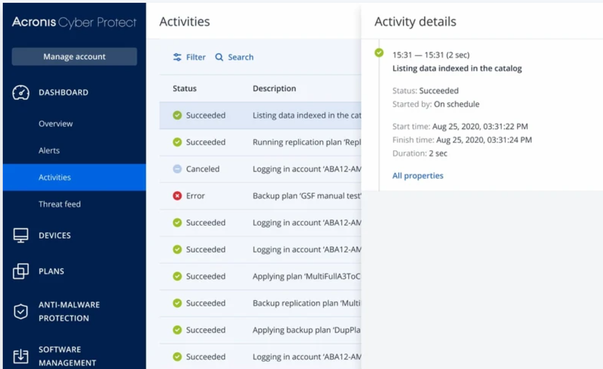Click the Devices monitor icon

coord(21,235)
